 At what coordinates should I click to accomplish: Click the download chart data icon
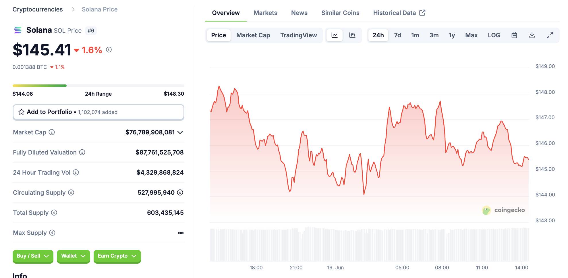[x=532, y=35]
